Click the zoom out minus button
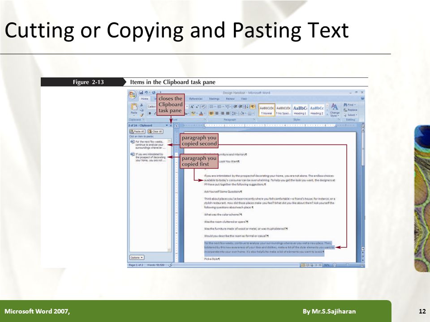Screen dimensions: 430x322 pyautogui.click(x=335, y=265)
